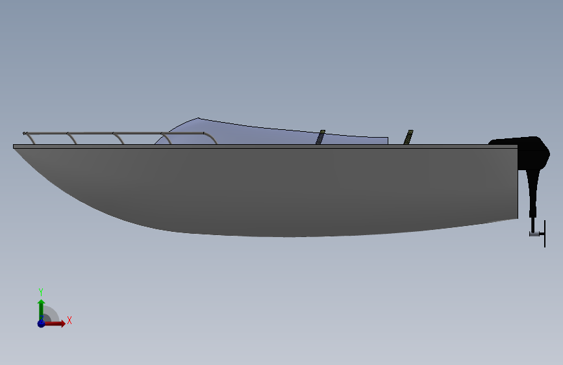Select the outboard motor's lower leg
Image resolution: width=563 pixels, height=365 pixels.
pos(533,194)
